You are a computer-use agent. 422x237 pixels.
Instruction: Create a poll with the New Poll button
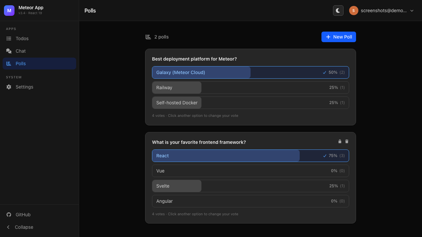339,37
